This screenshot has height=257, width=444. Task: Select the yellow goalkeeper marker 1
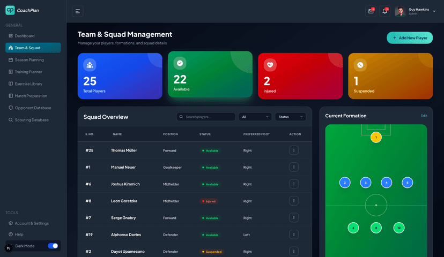tap(376, 138)
